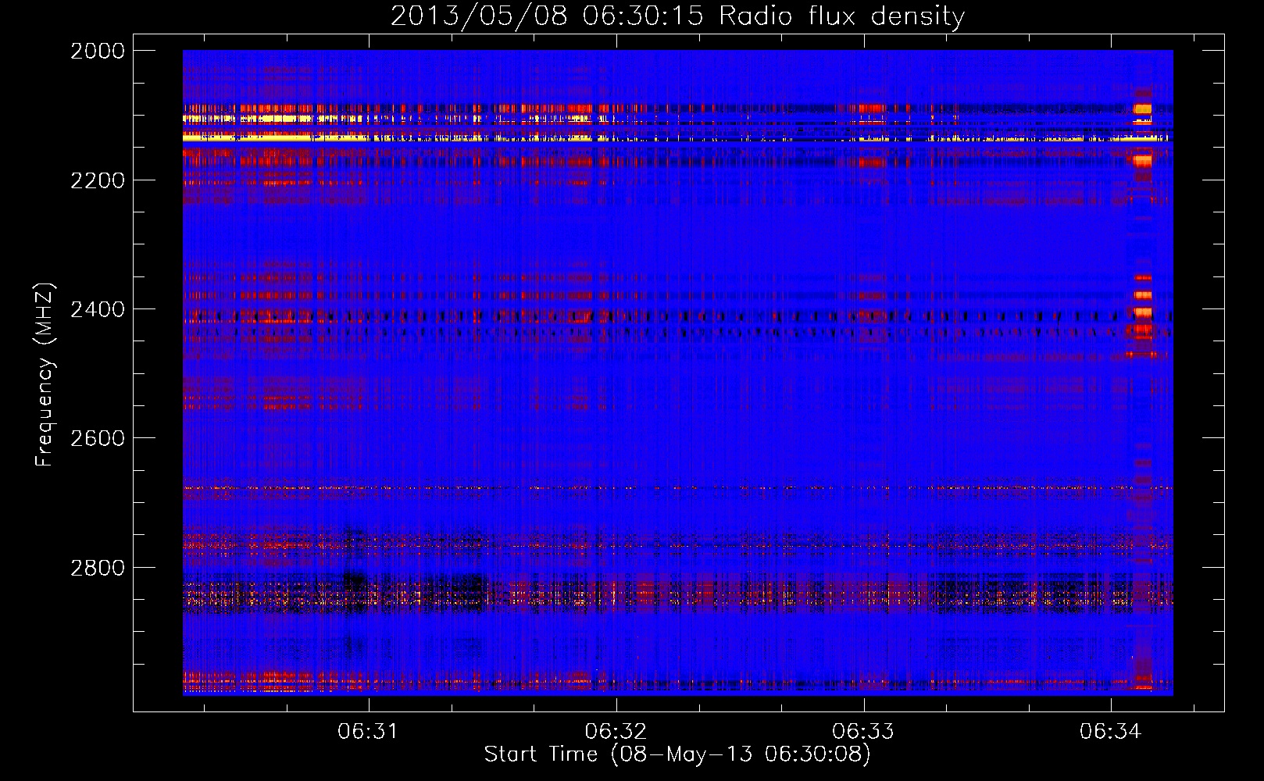Screen dimensions: 1264x781
Task: Click the 06:31 time tick label
Action: coord(368,731)
